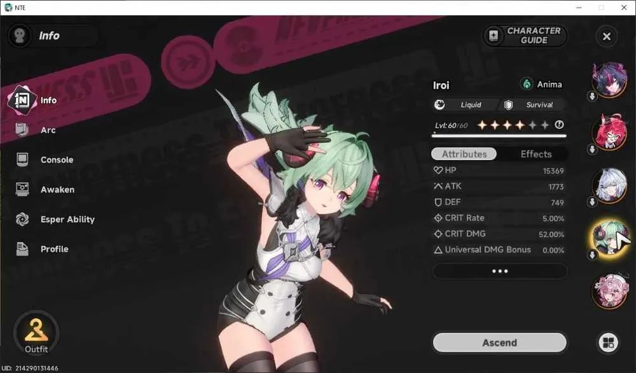Click the avatar icon in the Info header
The width and height of the screenshot is (636, 373).
click(20, 36)
